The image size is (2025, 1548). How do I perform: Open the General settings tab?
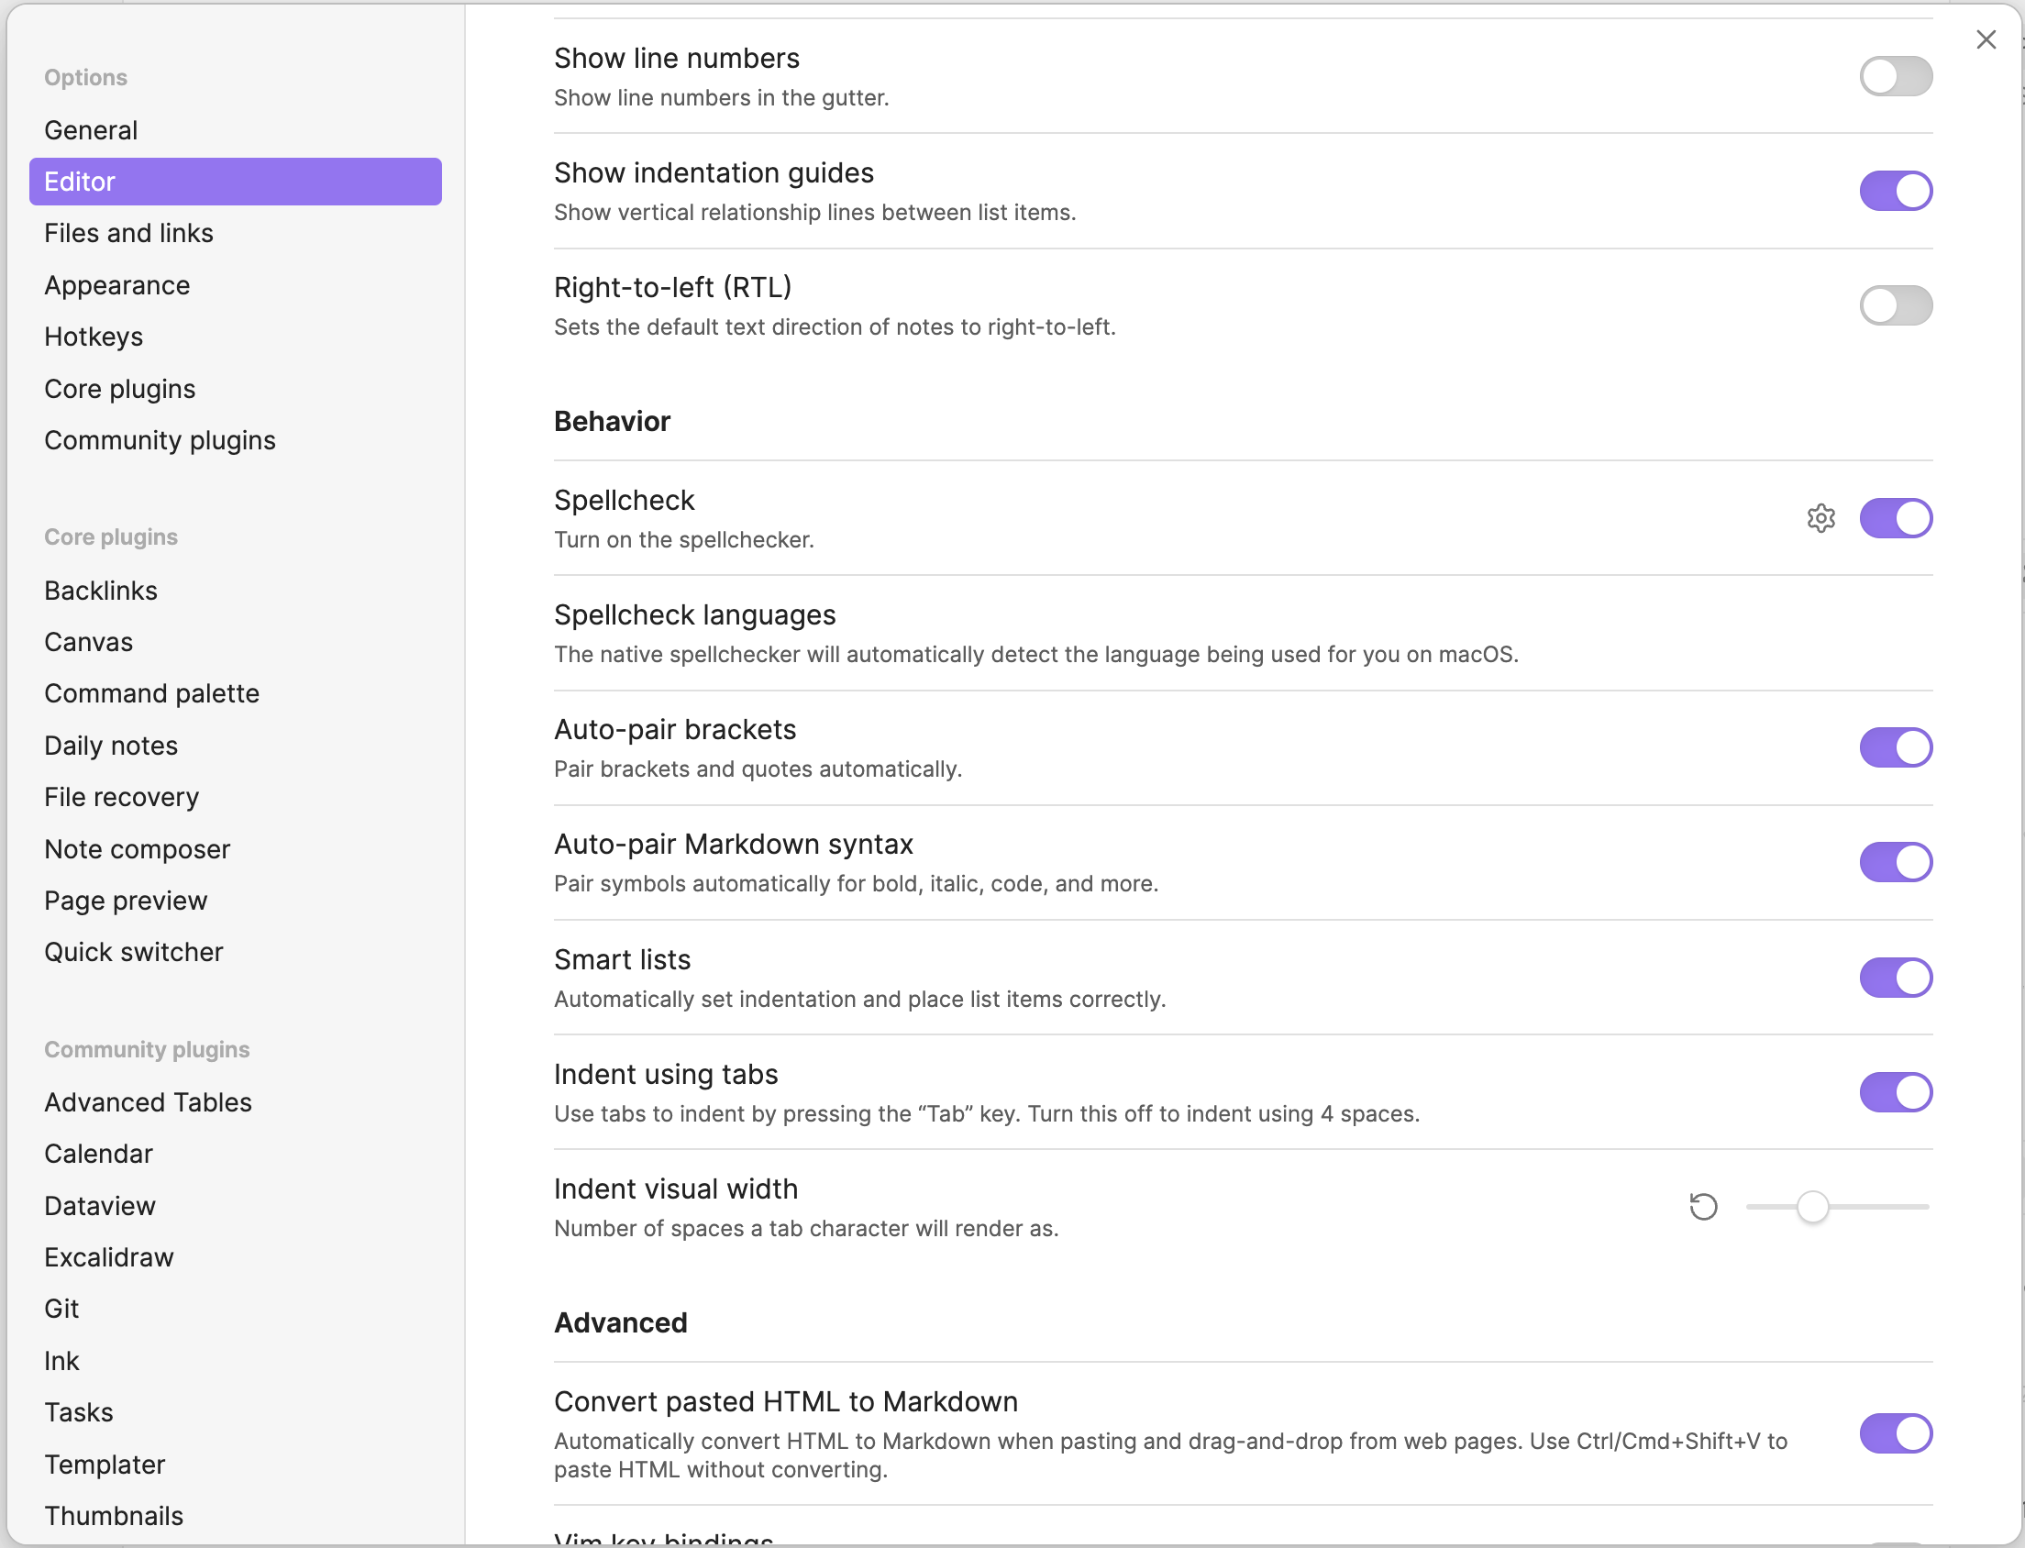pyautogui.click(x=91, y=130)
